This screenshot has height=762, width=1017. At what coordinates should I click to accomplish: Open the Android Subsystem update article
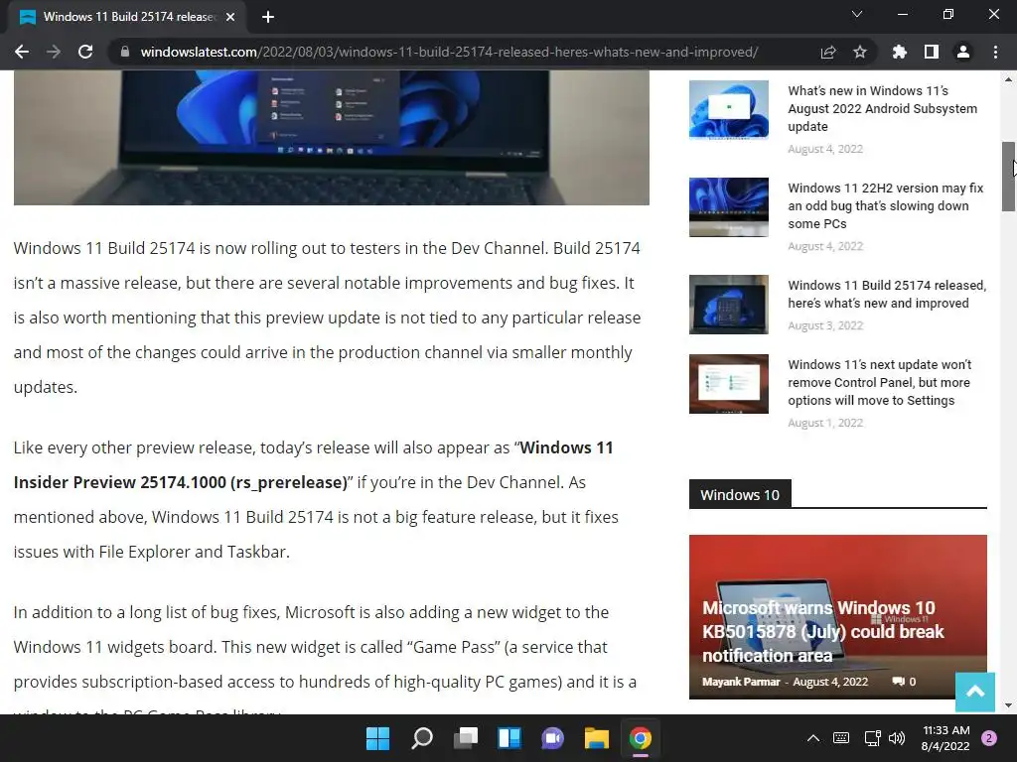[882, 108]
